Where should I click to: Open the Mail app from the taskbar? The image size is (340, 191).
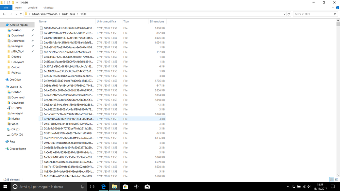[x=147, y=187]
